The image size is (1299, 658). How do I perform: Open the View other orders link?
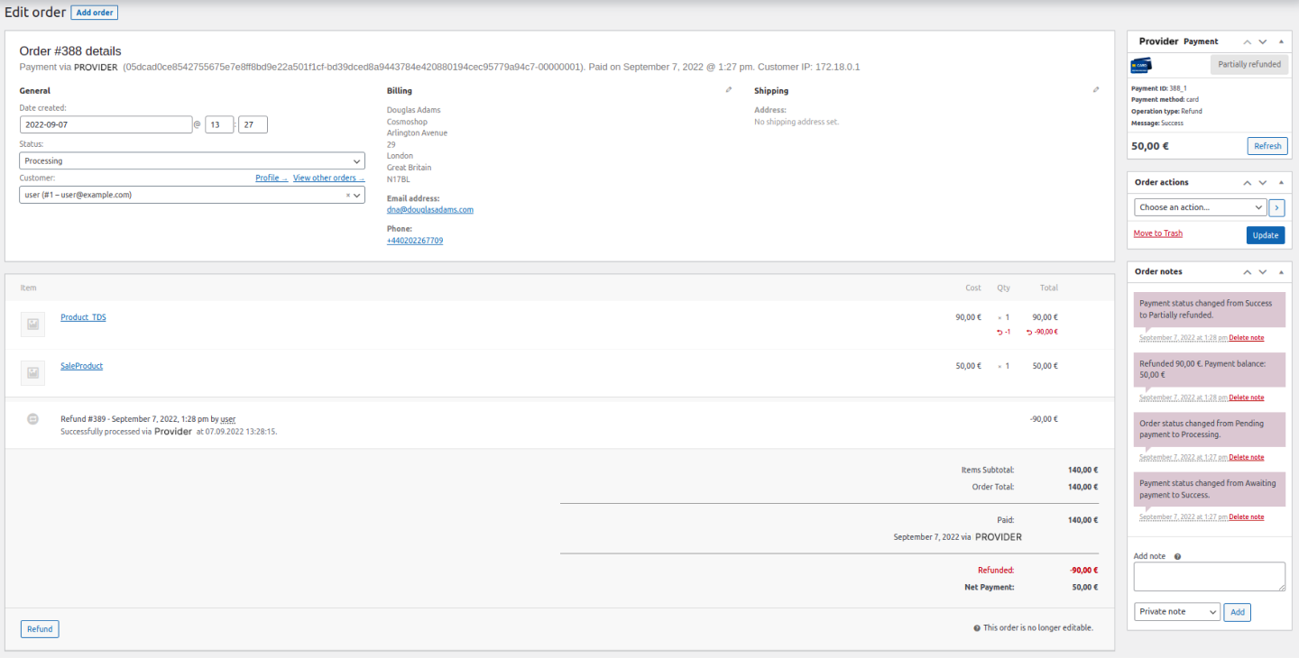pyautogui.click(x=328, y=178)
